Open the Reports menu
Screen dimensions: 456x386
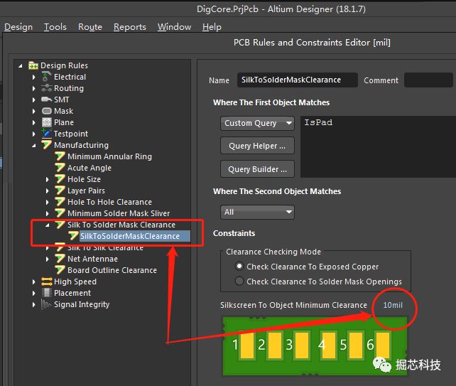point(130,27)
